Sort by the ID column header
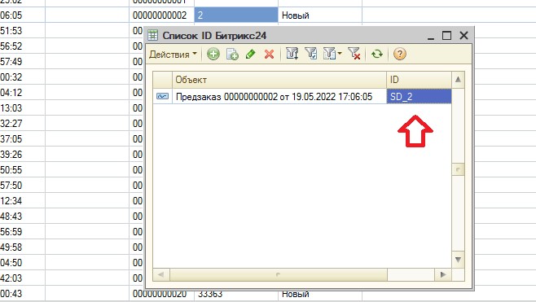 (x=419, y=80)
